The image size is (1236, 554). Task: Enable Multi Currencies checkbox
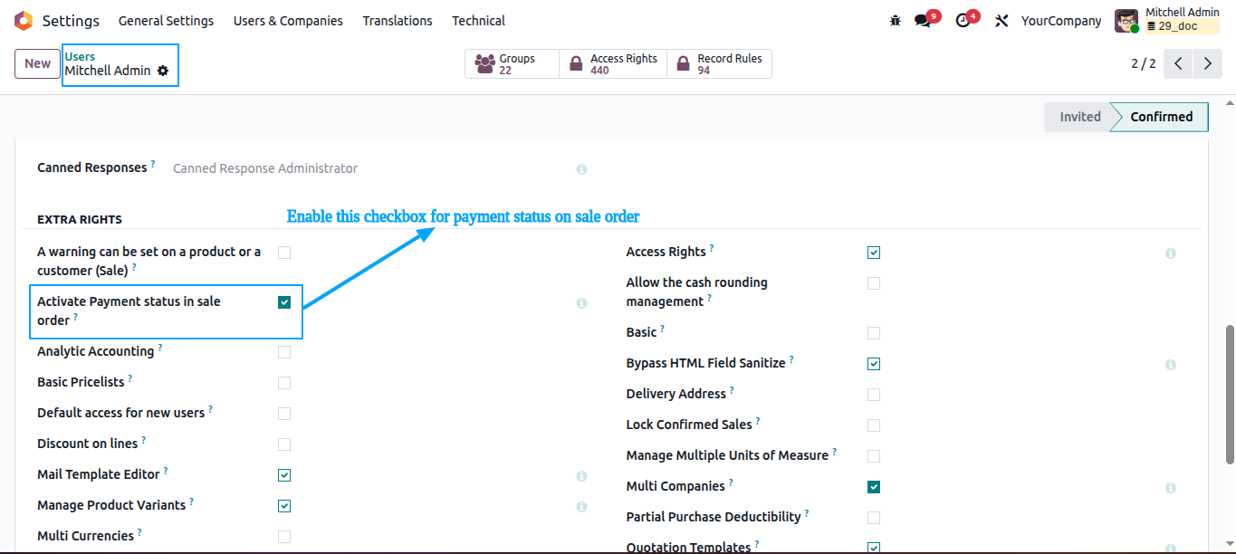click(284, 537)
